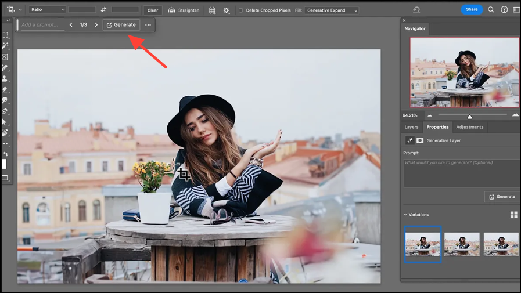The width and height of the screenshot is (521, 293).
Task: Switch to the Layers tab
Action: pos(411,127)
